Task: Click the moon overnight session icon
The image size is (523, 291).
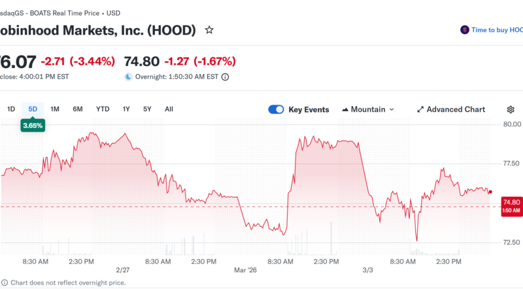Action: (x=128, y=77)
